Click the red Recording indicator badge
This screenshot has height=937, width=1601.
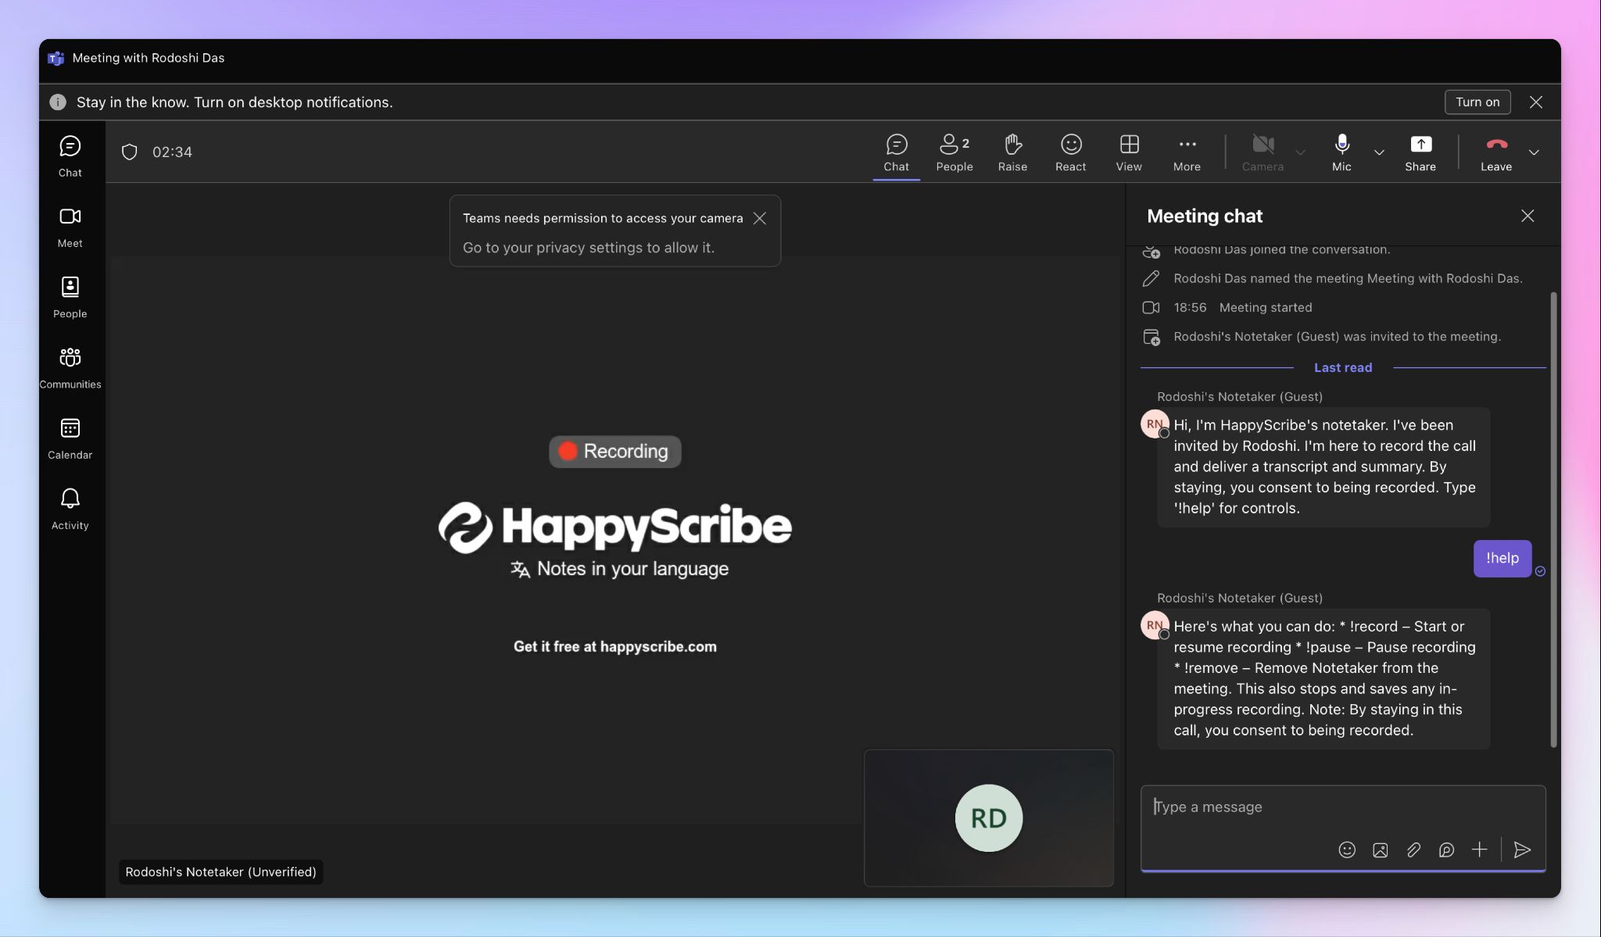coord(614,451)
